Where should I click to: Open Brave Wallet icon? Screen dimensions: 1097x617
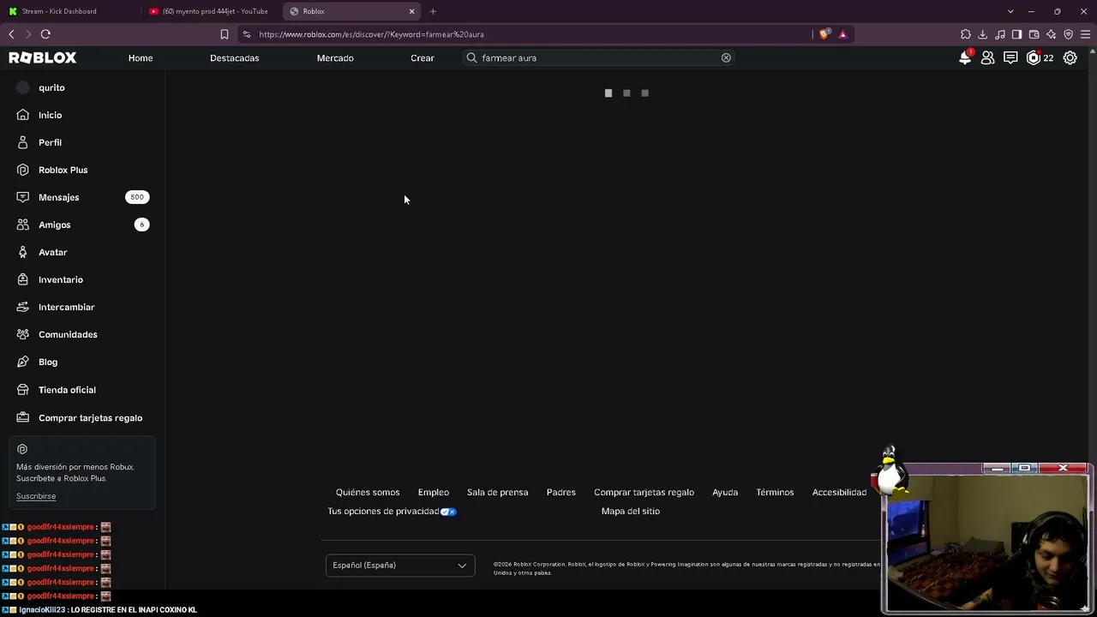[x=1034, y=34]
